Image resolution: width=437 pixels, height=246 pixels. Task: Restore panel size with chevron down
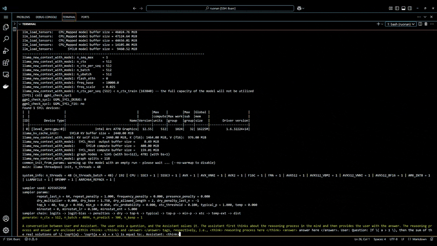point(425,17)
